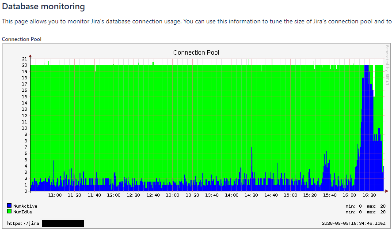Viewport: 392px width, 231px height.
Task: Click the chart timestamp 2020-03-03T16:34:43.156Z
Action: tap(354, 223)
